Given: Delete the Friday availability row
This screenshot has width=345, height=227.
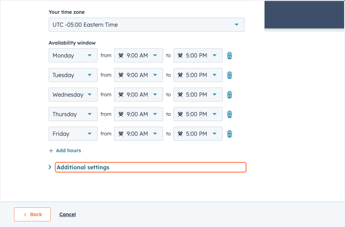Looking at the screenshot, I should coord(229,134).
